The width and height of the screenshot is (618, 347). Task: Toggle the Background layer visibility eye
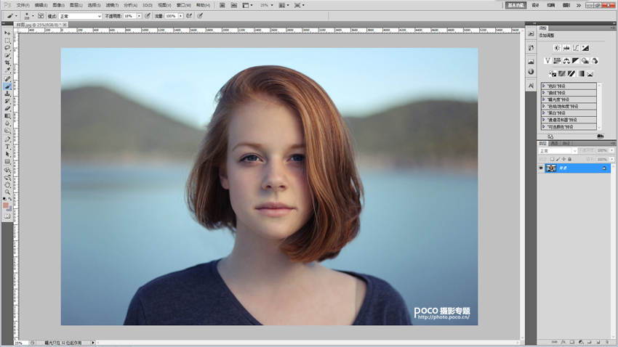coord(541,168)
